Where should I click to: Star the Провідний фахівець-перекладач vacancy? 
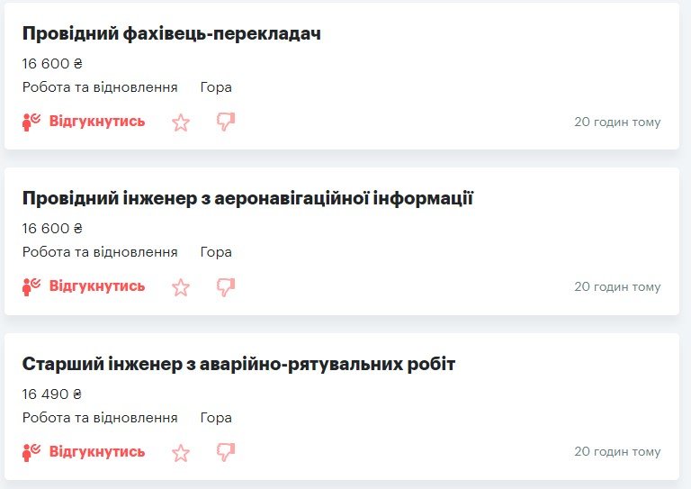click(x=181, y=122)
